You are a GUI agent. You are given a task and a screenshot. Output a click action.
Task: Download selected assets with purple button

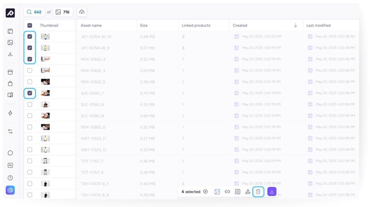click(272, 192)
